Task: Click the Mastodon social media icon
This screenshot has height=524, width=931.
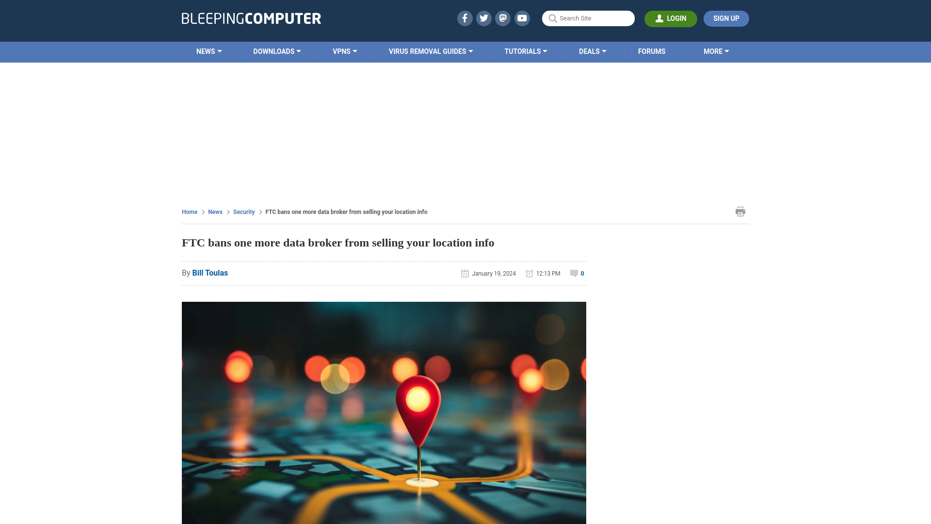Action: pos(502,18)
